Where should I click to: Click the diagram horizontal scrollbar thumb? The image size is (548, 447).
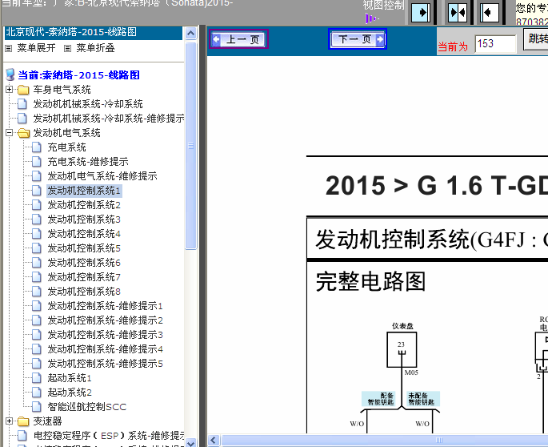point(385,441)
